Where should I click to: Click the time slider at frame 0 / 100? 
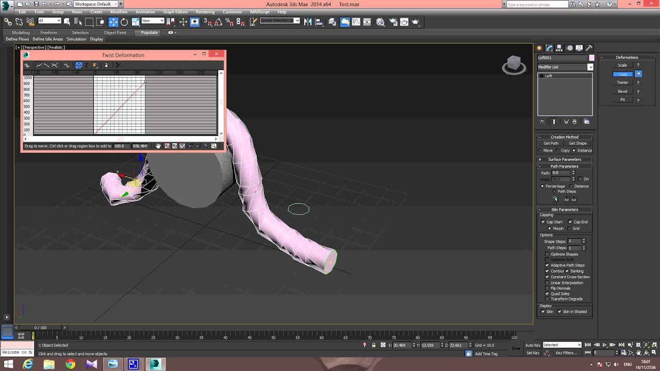tap(40, 328)
